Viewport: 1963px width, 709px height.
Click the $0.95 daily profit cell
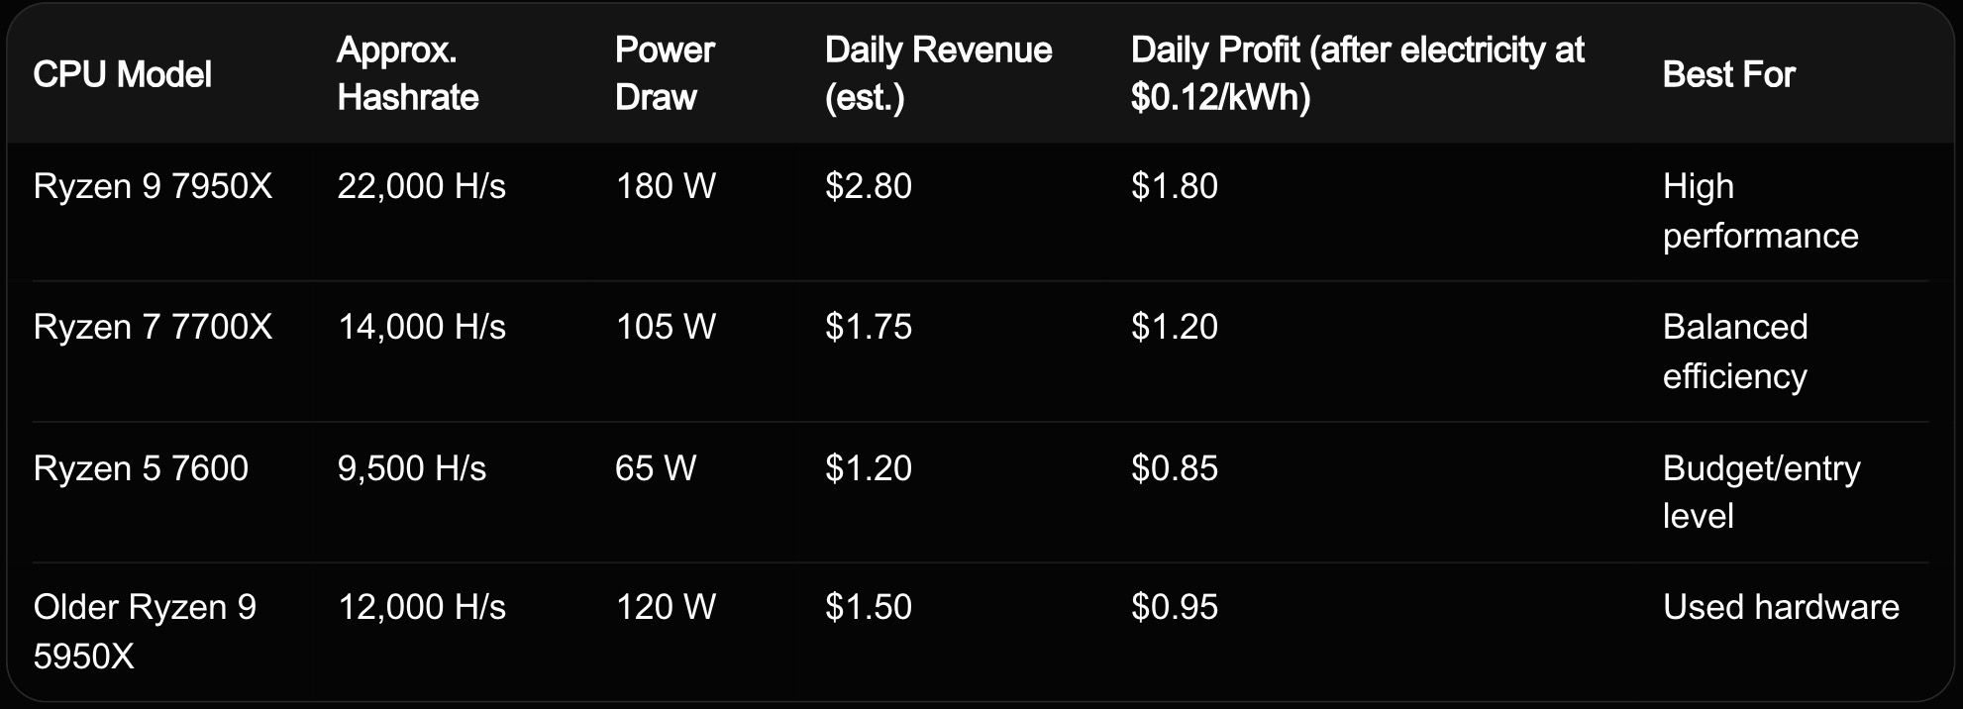tap(1174, 607)
